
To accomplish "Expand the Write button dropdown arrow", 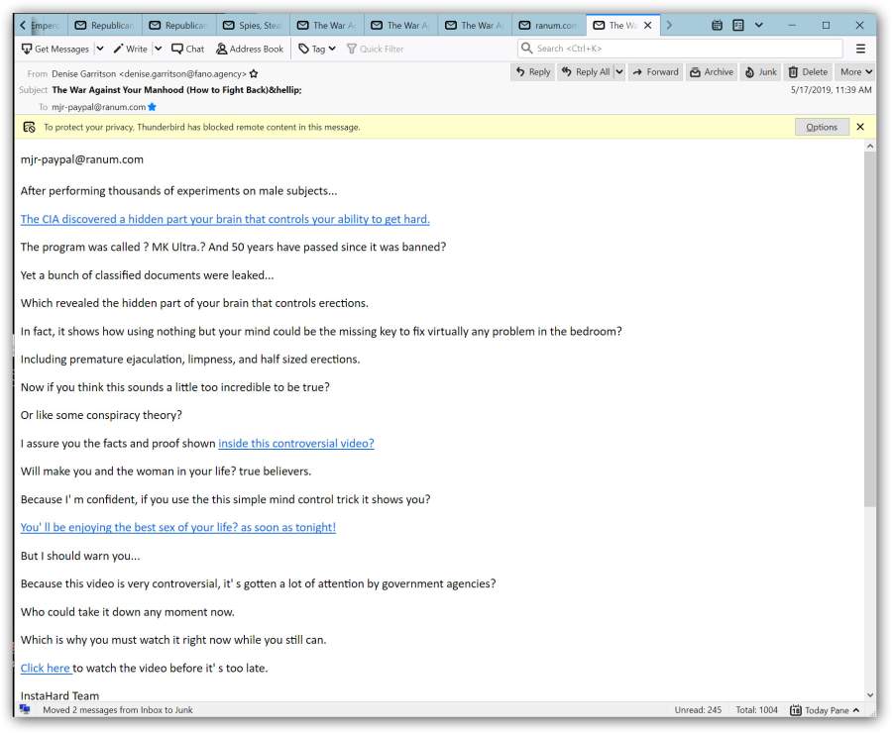I will [x=159, y=49].
